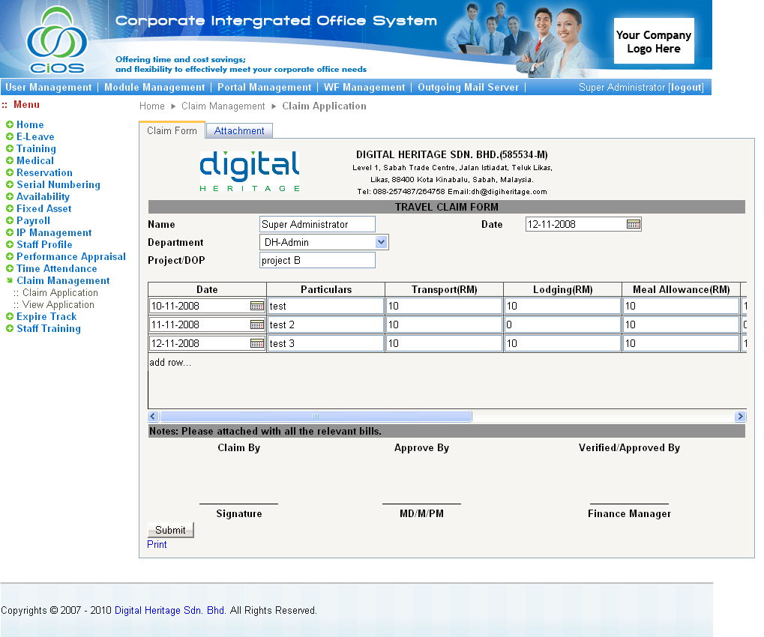Click the Digital Heritage company logo
The width and height of the screenshot is (764, 637).
pyautogui.click(x=250, y=171)
